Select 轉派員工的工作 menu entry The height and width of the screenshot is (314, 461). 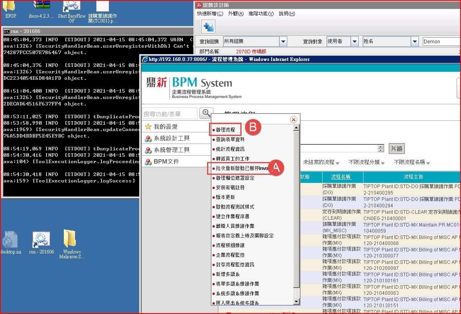pos(233,159)
